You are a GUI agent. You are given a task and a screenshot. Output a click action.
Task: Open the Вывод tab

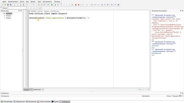(55, 102)
